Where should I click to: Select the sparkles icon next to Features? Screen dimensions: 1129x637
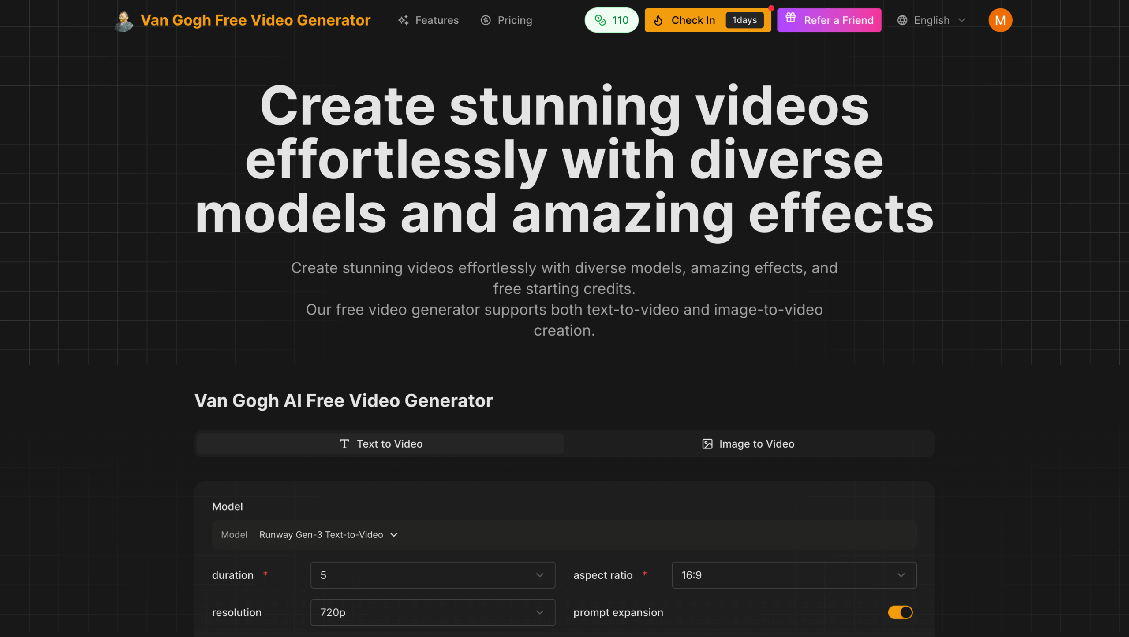click(403, 20)
